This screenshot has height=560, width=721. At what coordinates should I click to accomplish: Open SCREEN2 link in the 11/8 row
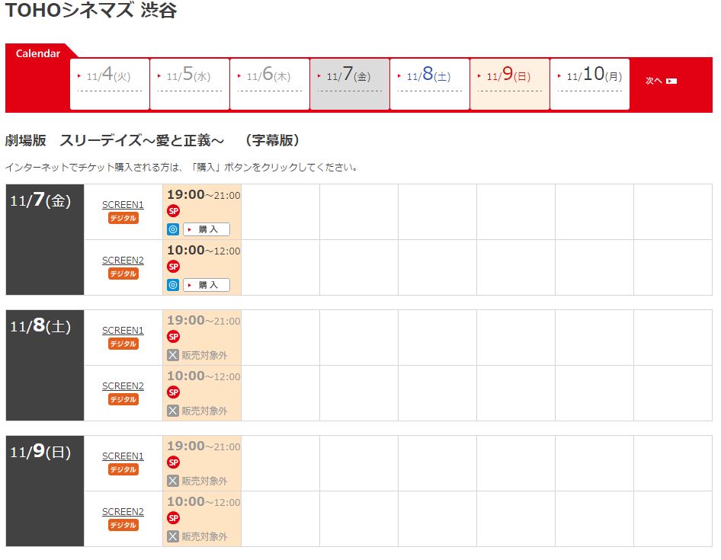123,386
